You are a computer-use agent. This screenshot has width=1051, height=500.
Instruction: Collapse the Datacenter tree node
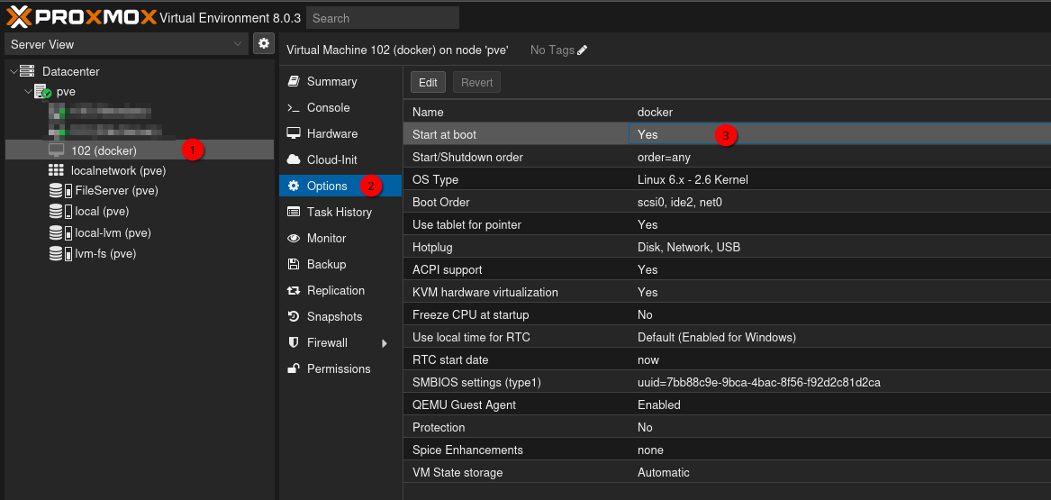coord(12,71)
